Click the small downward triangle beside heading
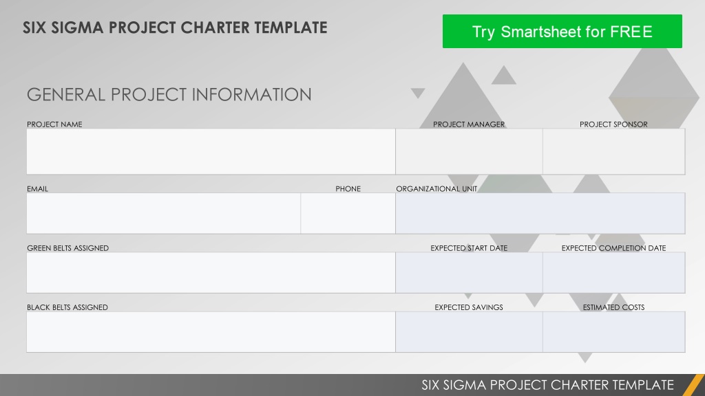 (418, 93)
